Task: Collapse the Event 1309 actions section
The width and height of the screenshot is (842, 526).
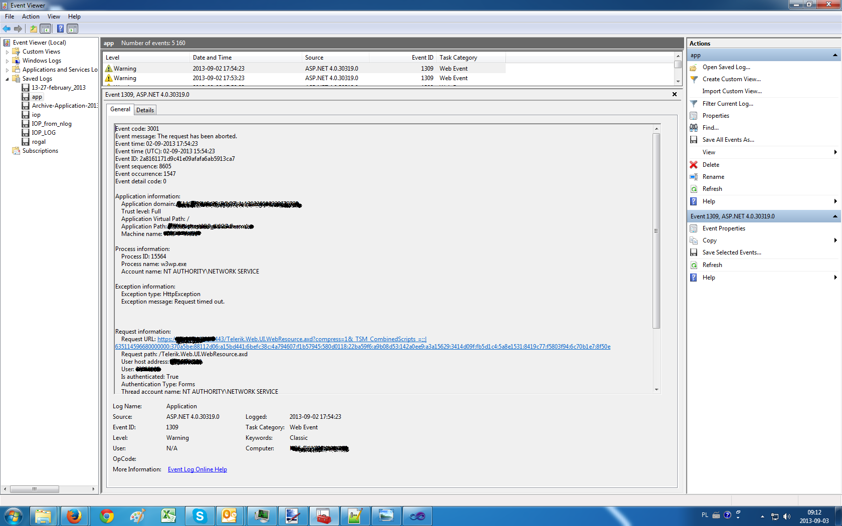Action: coord(835,216)
